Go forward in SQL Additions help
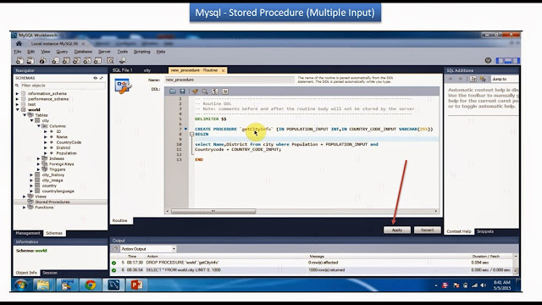This screenshot has height=305, width=542. (461, 79)
